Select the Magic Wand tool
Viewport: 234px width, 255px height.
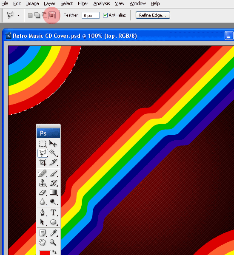coord(53,153)
